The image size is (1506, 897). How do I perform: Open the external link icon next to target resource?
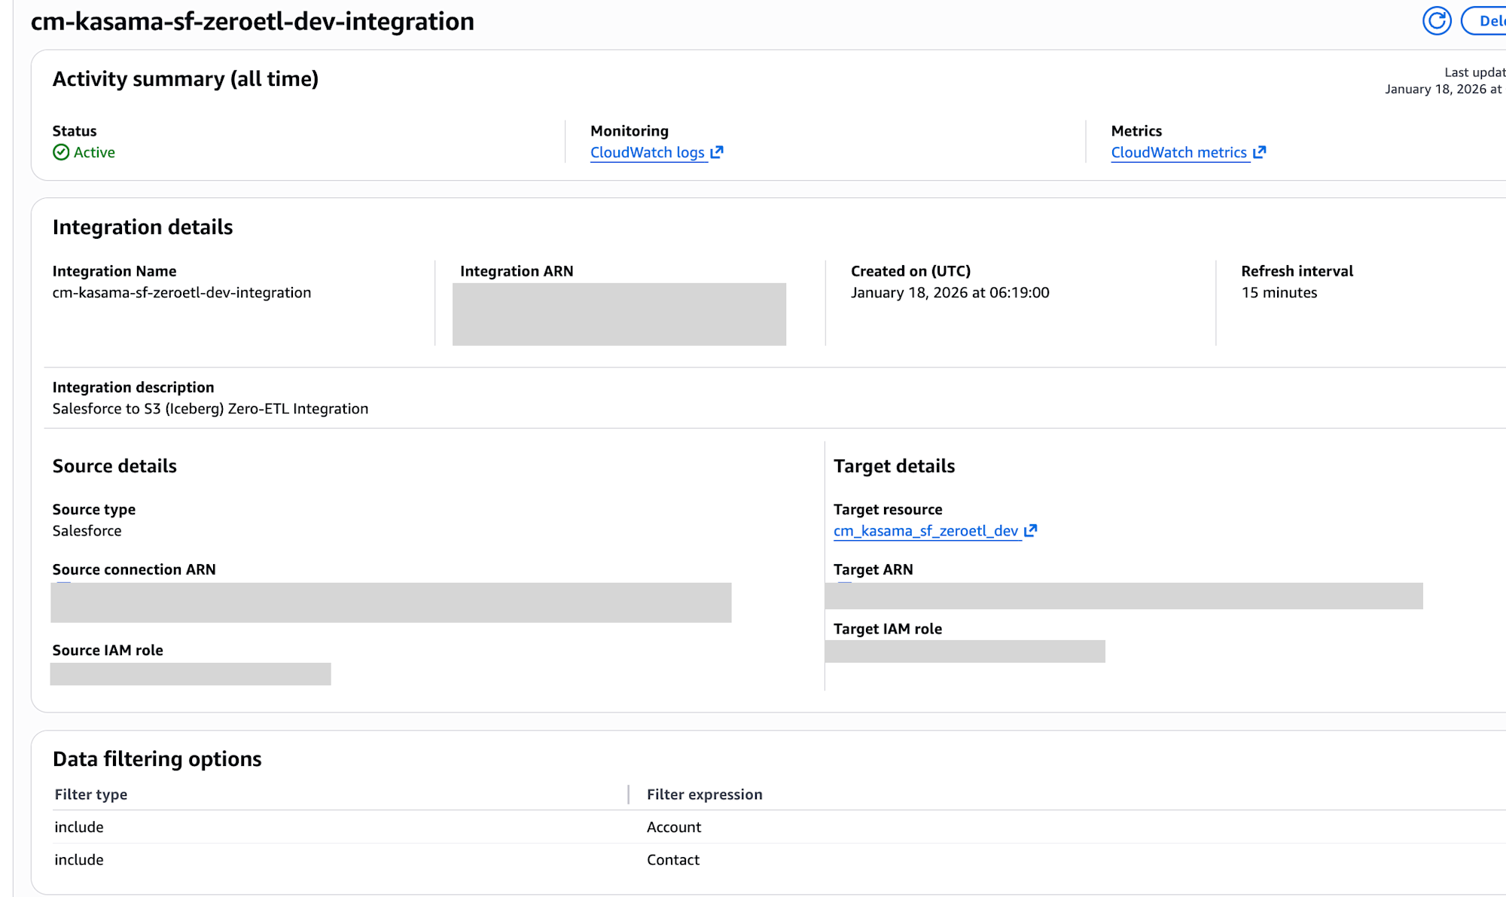[1031, 530]
